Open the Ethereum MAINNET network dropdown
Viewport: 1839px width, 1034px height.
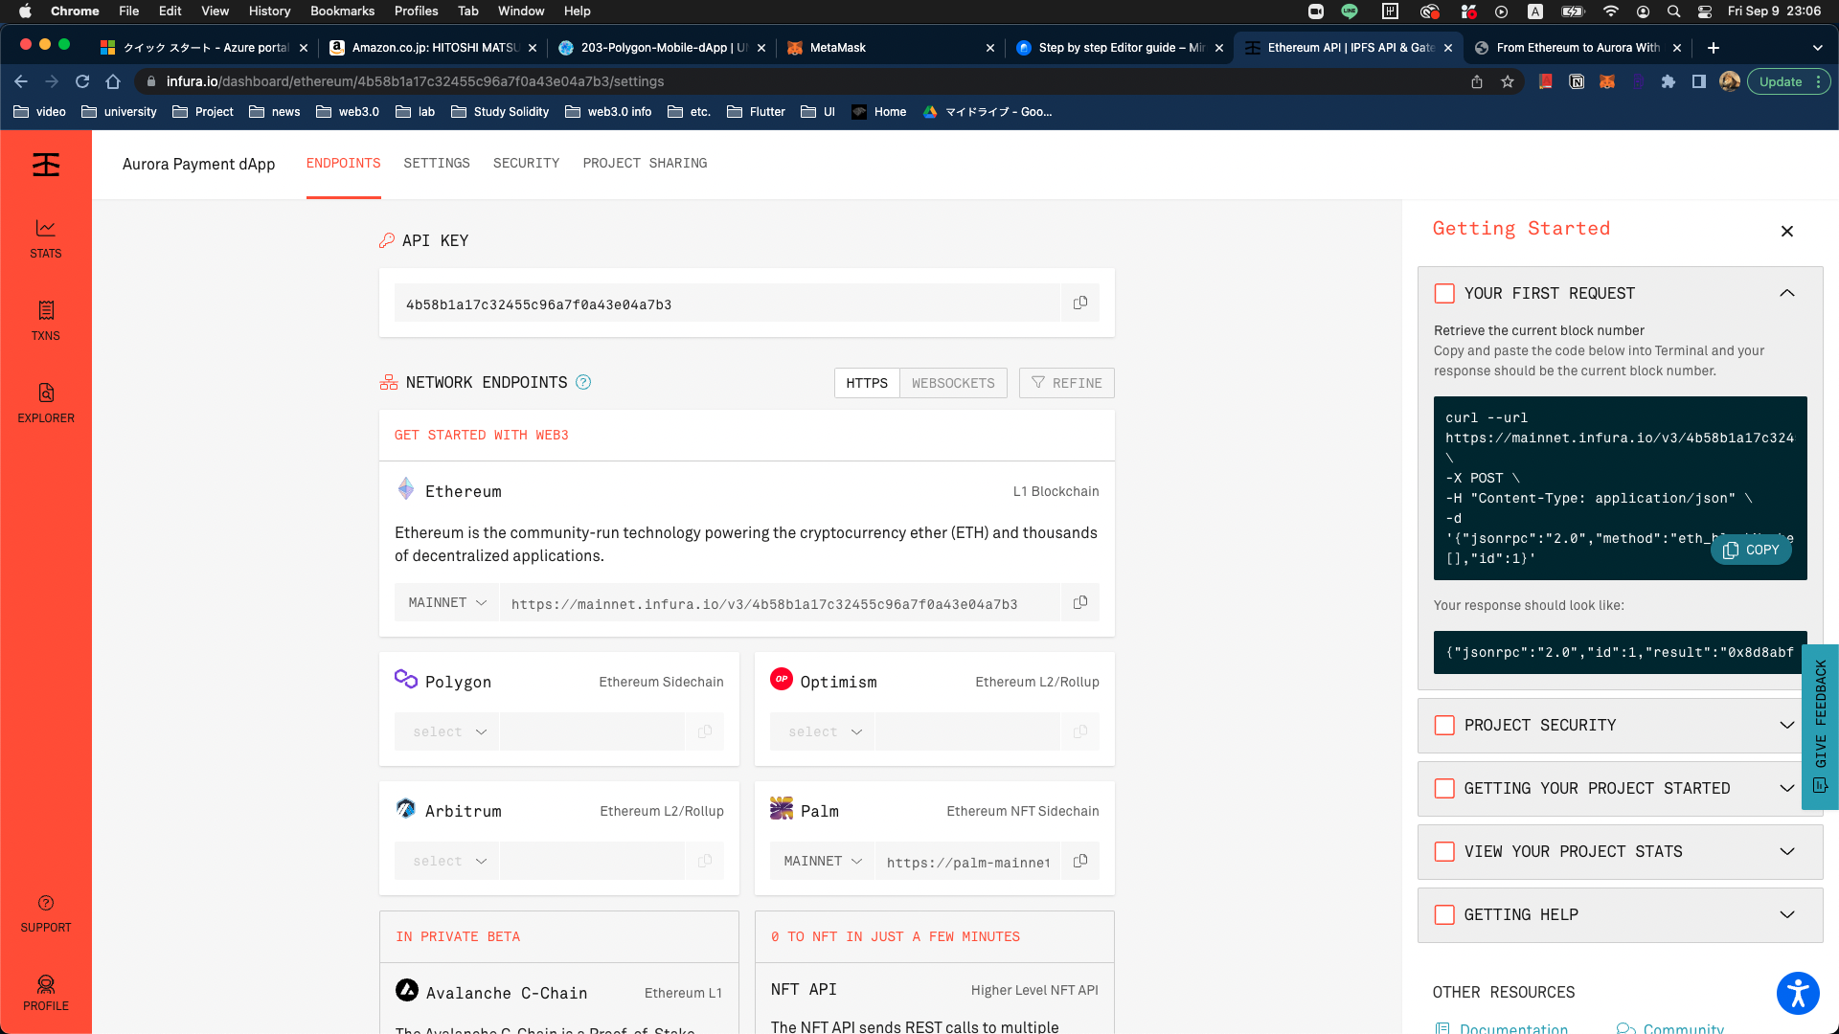(x=447, y=602)
